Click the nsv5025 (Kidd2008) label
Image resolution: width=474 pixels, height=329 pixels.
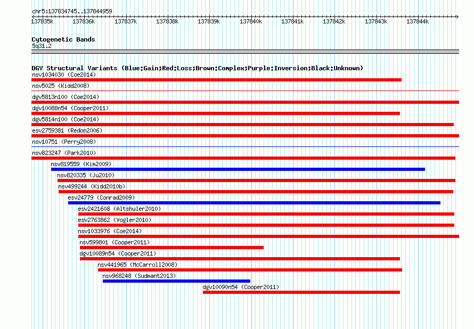point(61,86)
